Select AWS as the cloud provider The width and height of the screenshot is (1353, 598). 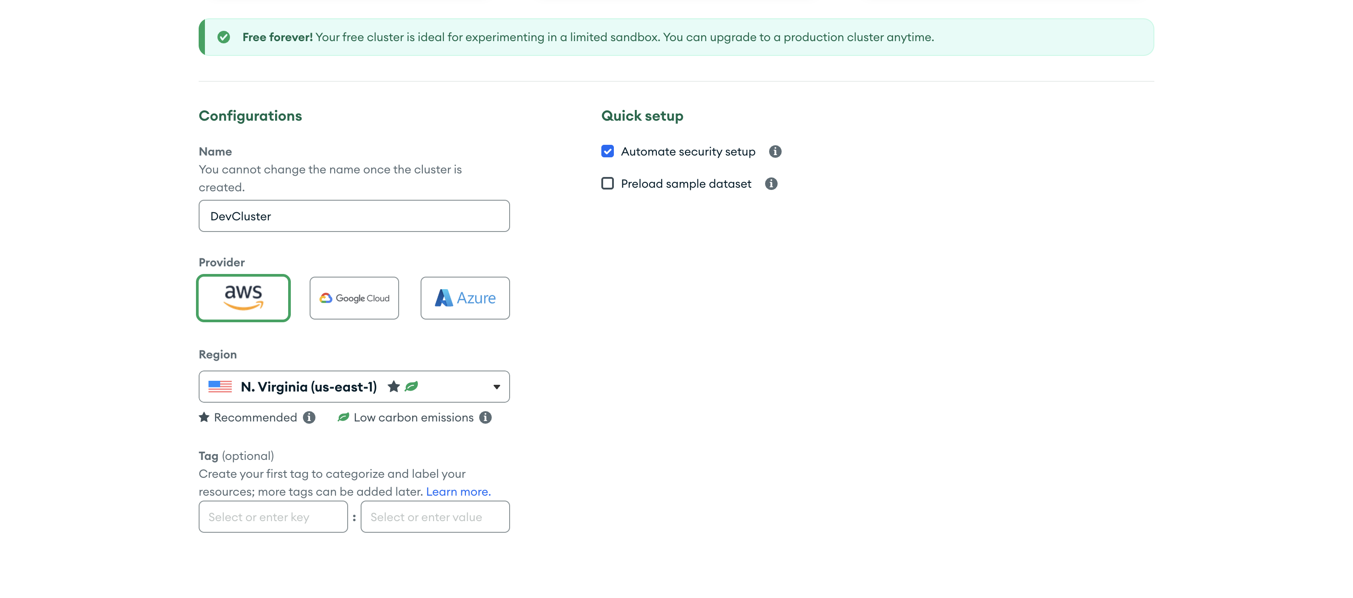[243, 297]
